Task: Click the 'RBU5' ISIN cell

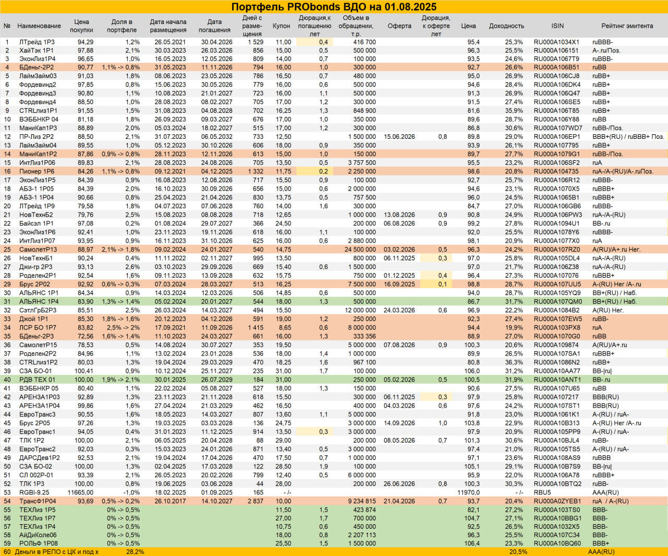Action: click(x=542, y=492)
